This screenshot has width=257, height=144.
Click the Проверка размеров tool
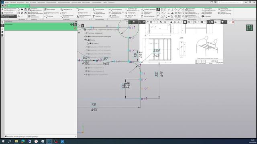point(206,13)
